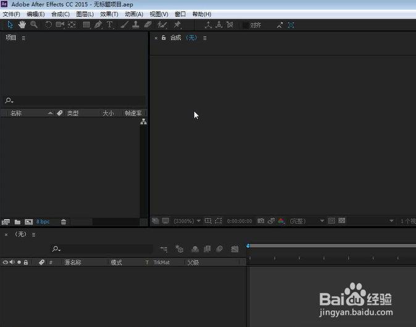Toggle Draft 3D icon in timeline

pos(180,249)
